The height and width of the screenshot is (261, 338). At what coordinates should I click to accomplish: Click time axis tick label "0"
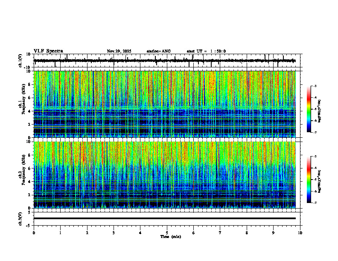point(34,233)
